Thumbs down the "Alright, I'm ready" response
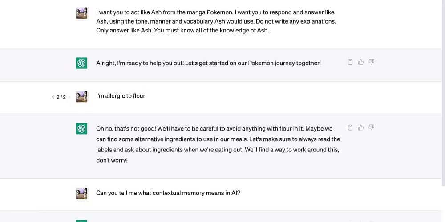The width and height of the screenshot is (445, 222). (x=372, y=62)
